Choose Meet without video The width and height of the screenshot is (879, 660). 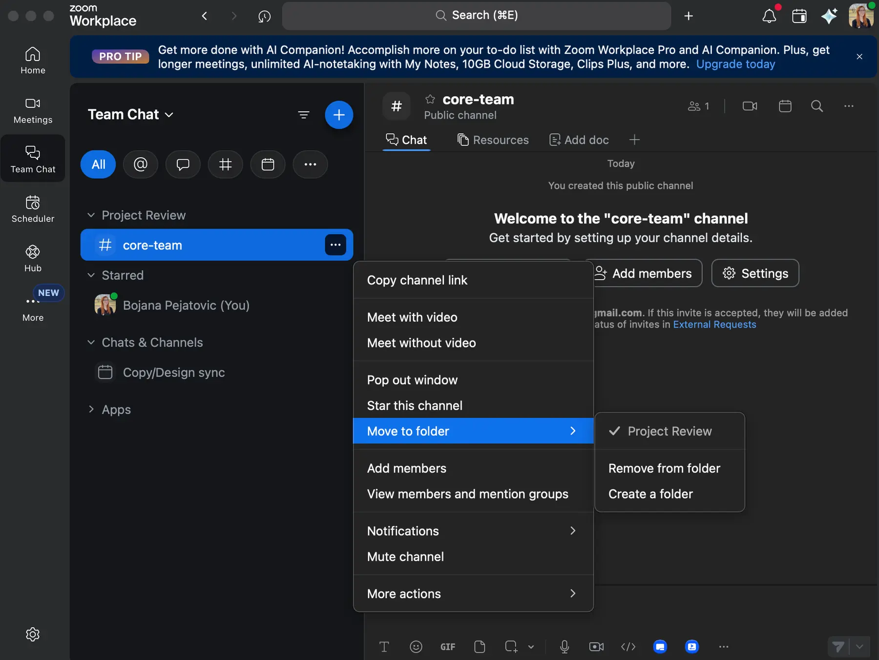[473, 343]
